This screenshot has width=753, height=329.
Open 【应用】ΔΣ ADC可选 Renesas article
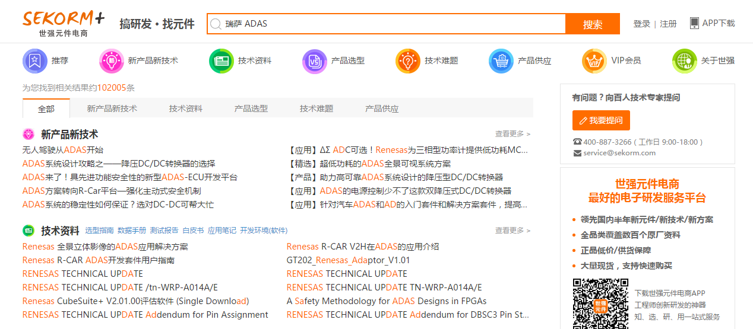(407, 150)
